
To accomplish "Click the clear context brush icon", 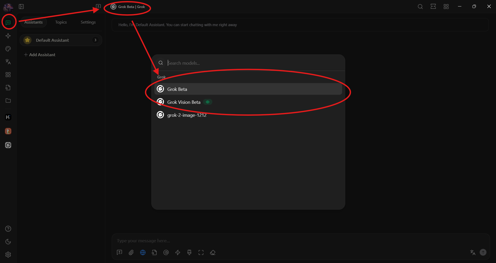I will pos(189,252).
